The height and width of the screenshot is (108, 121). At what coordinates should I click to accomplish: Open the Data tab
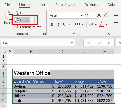(111, 5)
